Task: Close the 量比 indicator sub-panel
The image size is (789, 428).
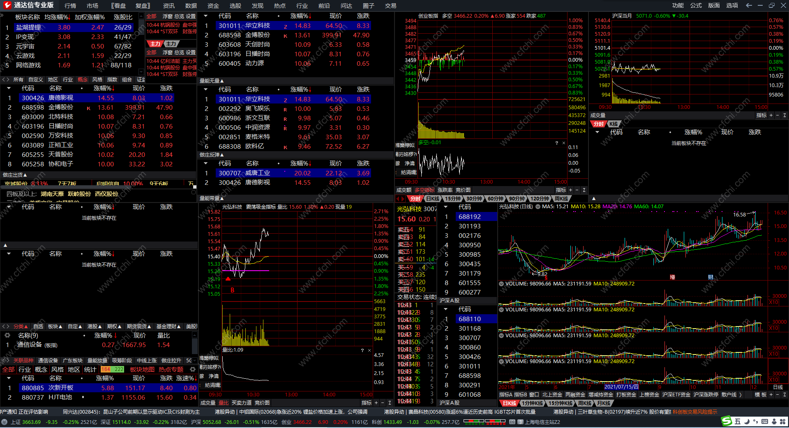Action: point(369,350)
